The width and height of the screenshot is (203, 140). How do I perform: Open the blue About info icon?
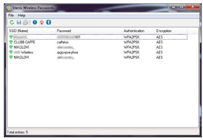tap(35, 22)
